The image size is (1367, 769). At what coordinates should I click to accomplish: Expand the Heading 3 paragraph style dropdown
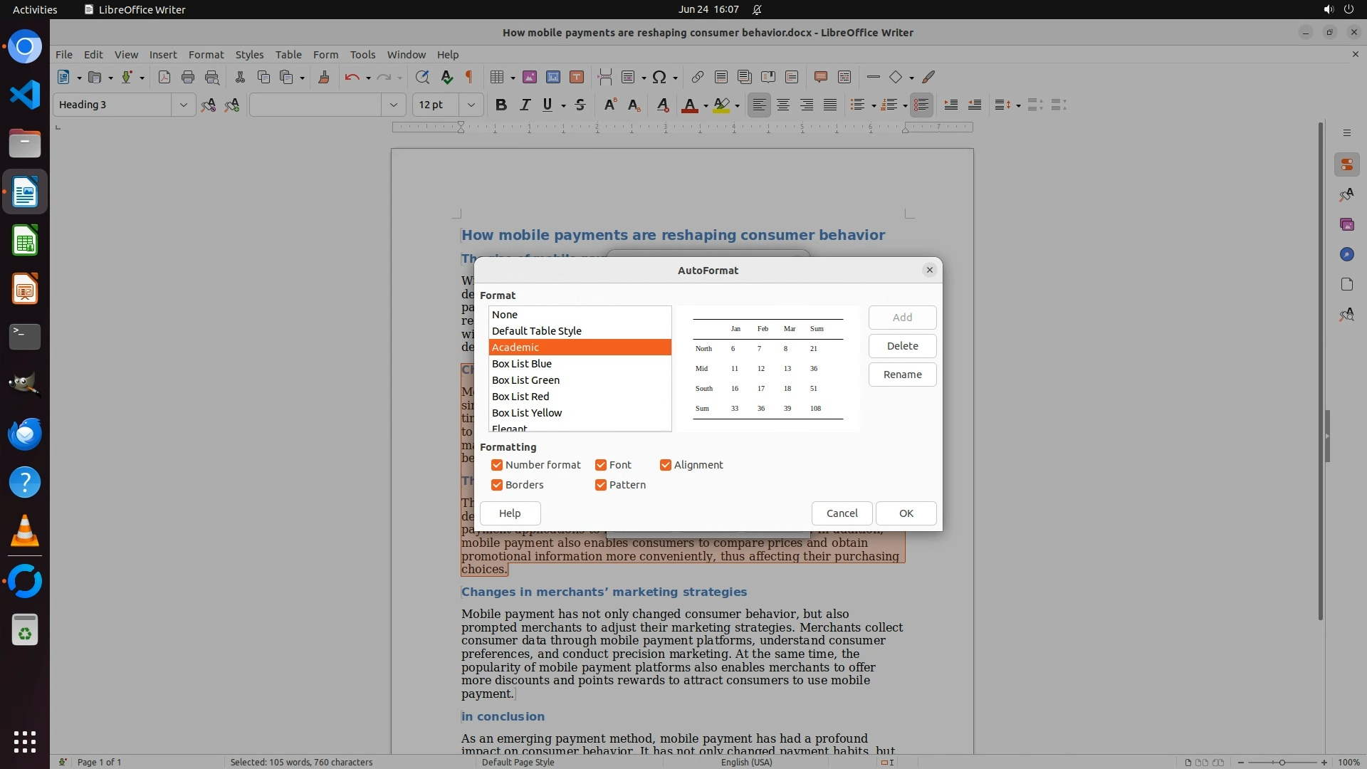tap(183, 105)
